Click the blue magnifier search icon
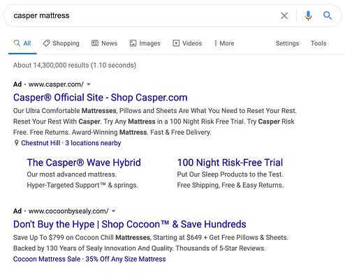 [x=328, y=16]
